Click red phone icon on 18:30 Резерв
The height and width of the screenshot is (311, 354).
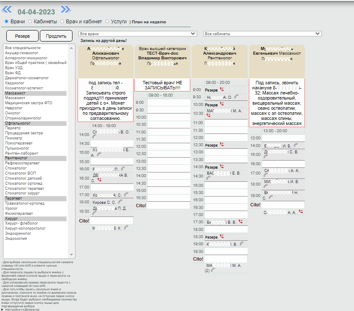222,236
